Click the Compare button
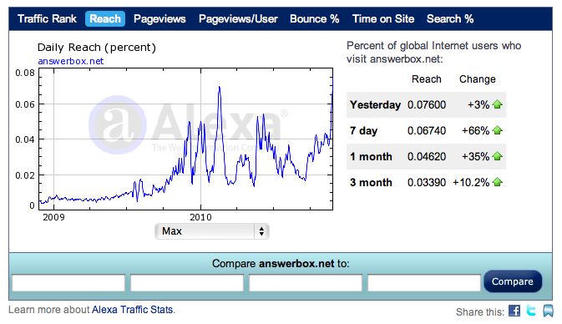Screen dimensions: 562x324 513,281
